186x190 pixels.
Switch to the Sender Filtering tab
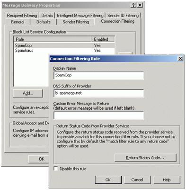click(76, 22)
